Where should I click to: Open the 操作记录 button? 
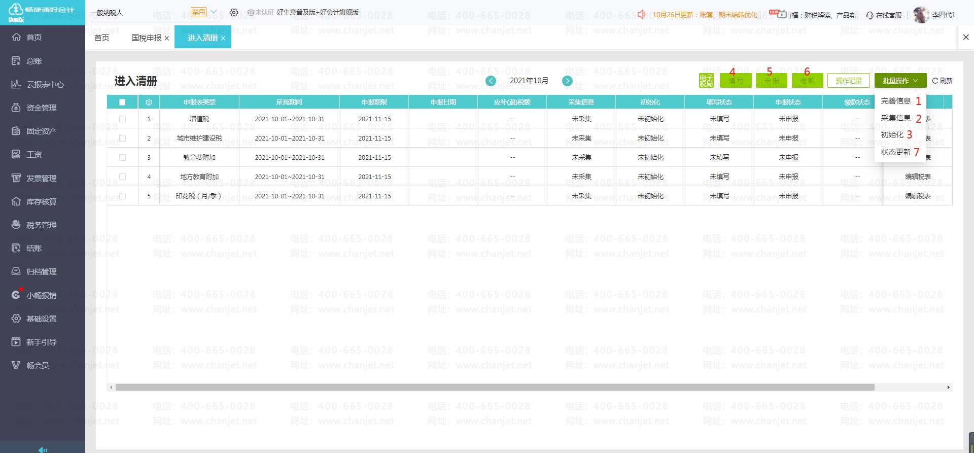click(x=848, y=81)
